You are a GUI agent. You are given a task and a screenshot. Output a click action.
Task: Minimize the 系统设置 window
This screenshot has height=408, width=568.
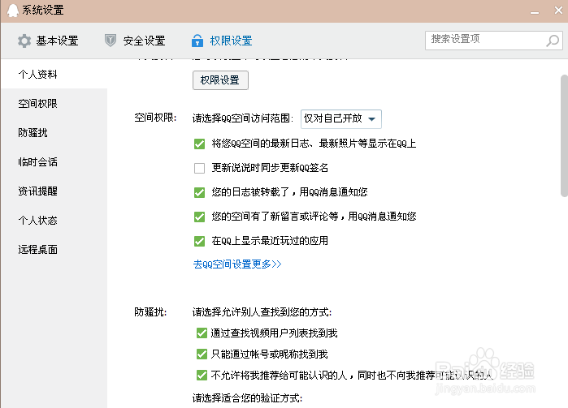535,12
